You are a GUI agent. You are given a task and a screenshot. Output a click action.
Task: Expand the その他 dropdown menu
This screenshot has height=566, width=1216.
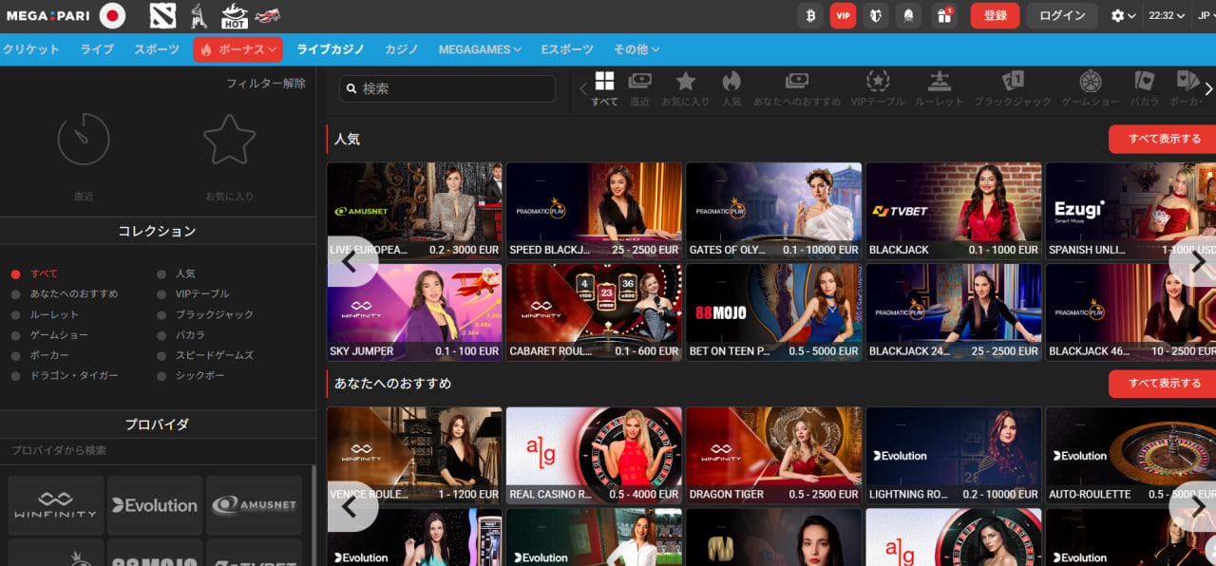click(x=636, y=49)
